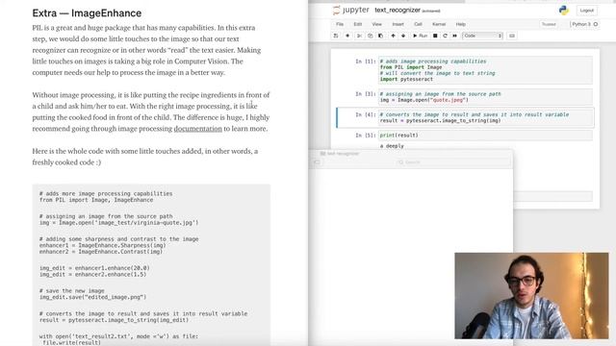Click the Jupyter save and checkpoint icon
Viewport: 616px width, 346px height.
(336, 36)
